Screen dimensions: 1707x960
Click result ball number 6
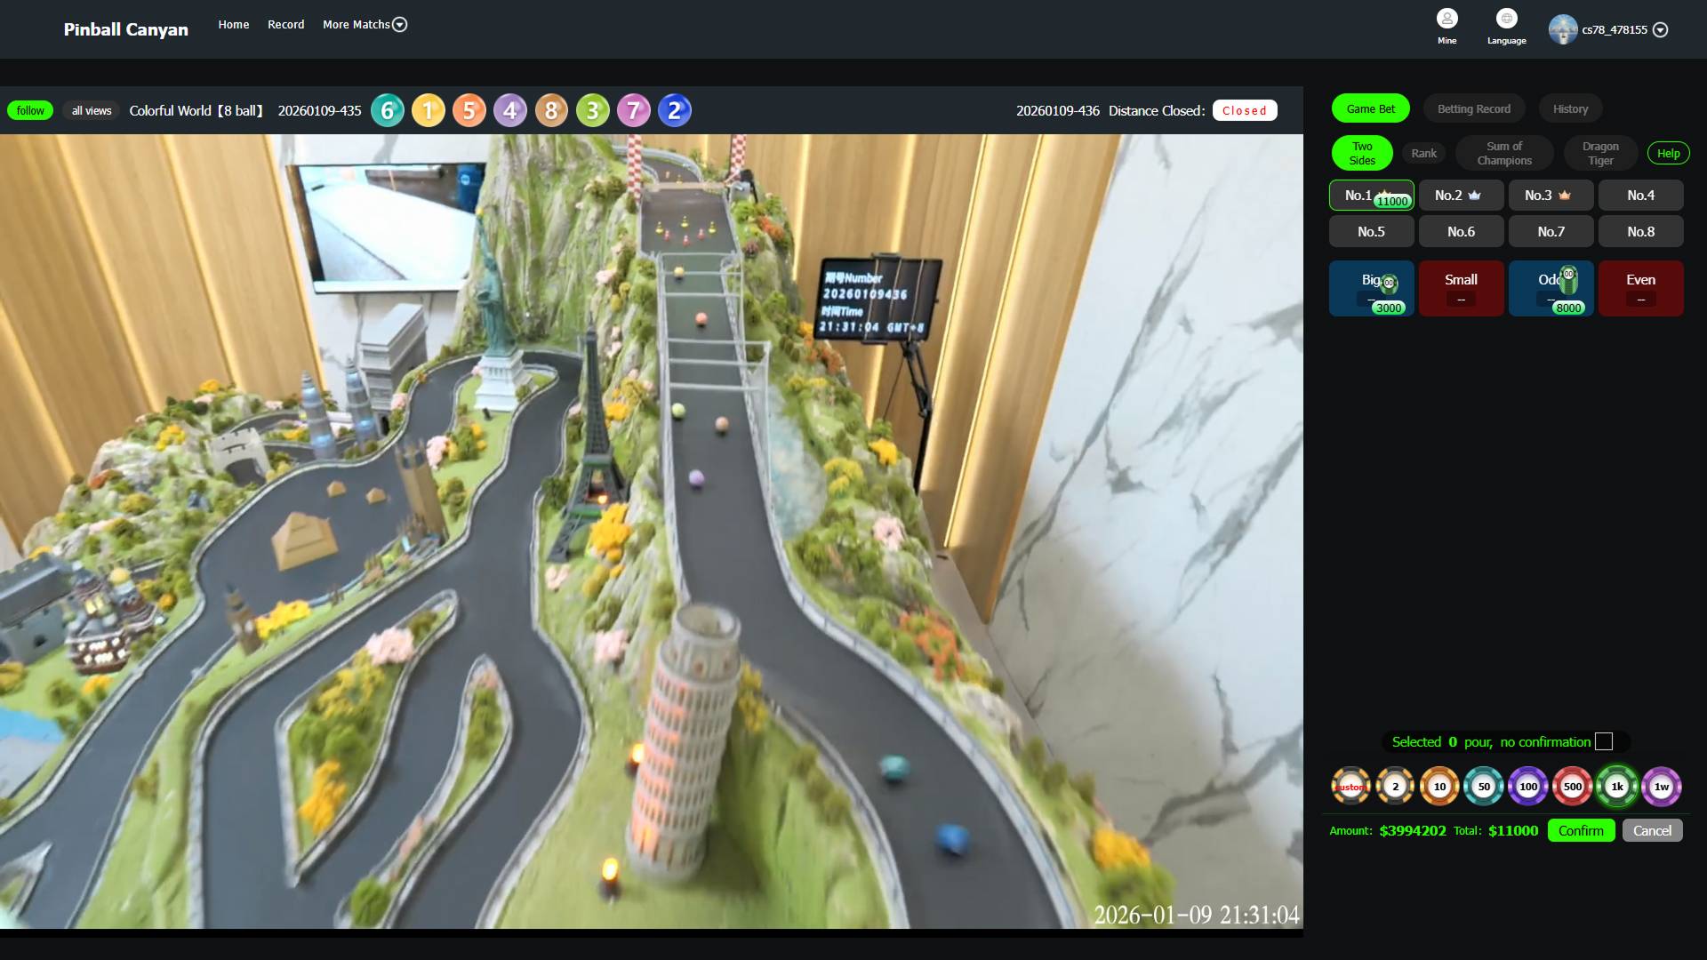(387, 110)
